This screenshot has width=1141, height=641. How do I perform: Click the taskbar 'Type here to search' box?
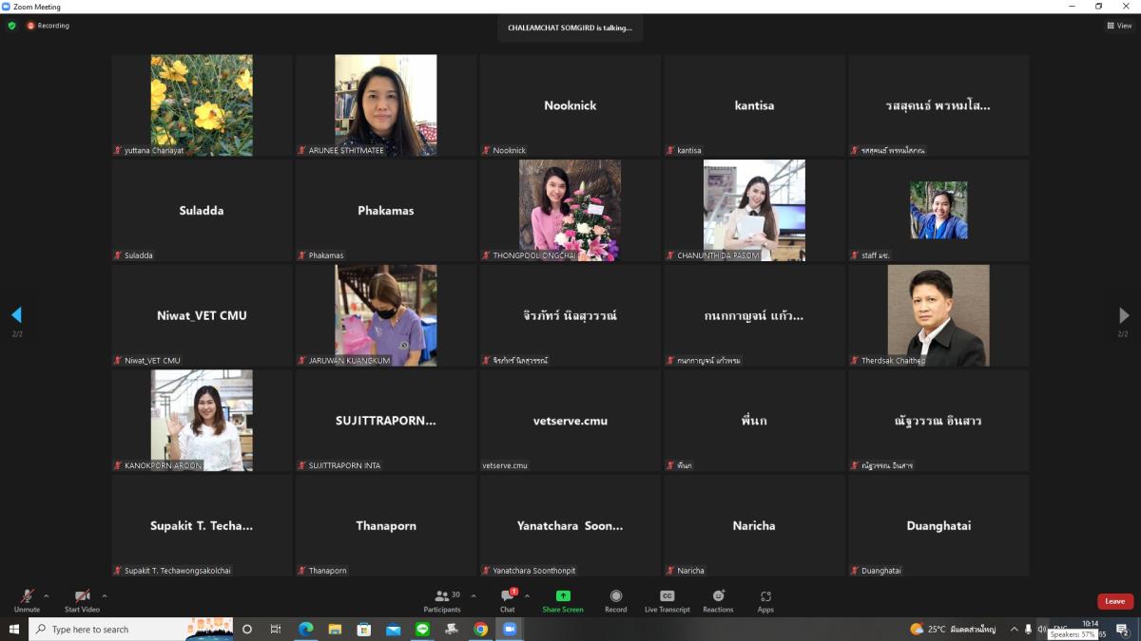(130, 629)
